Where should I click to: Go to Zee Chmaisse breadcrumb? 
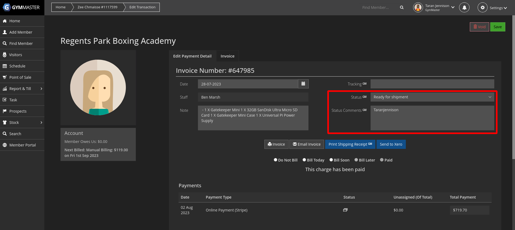tap(97, 7)
